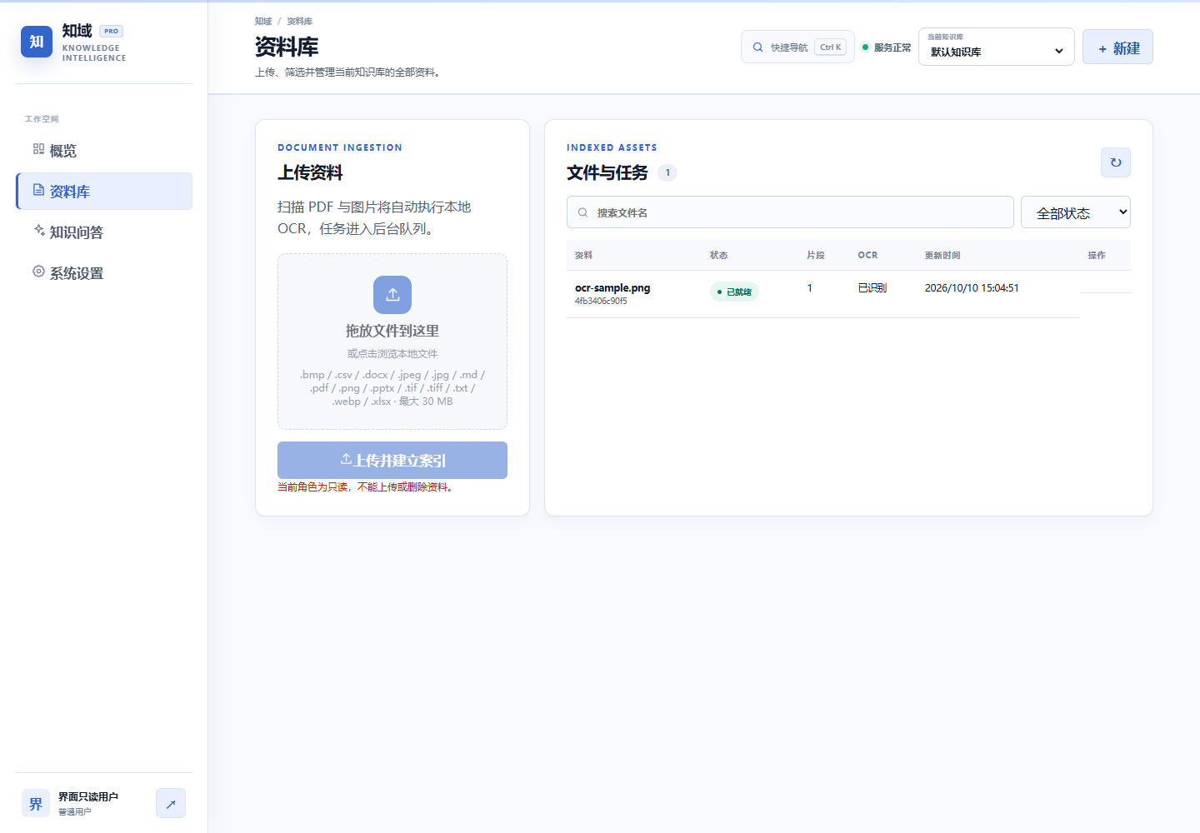
Task: Click the PRO badge
Action: tap(112, 31)
